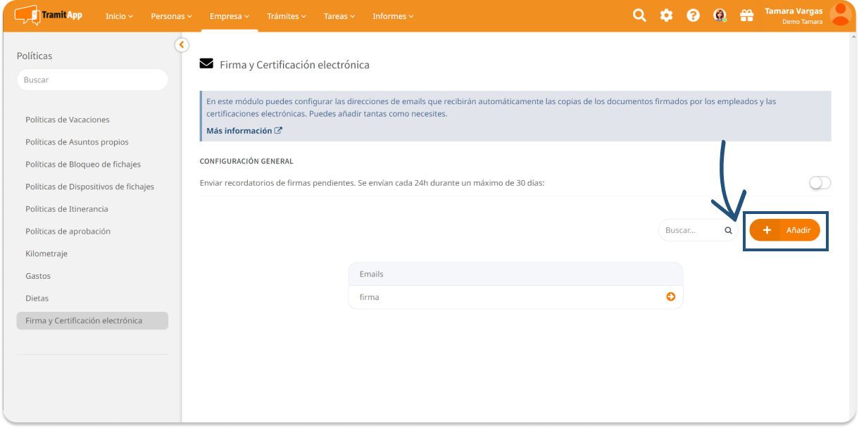
Task: Enable pending signature reminders toggle
Action: tap(820, 183)
